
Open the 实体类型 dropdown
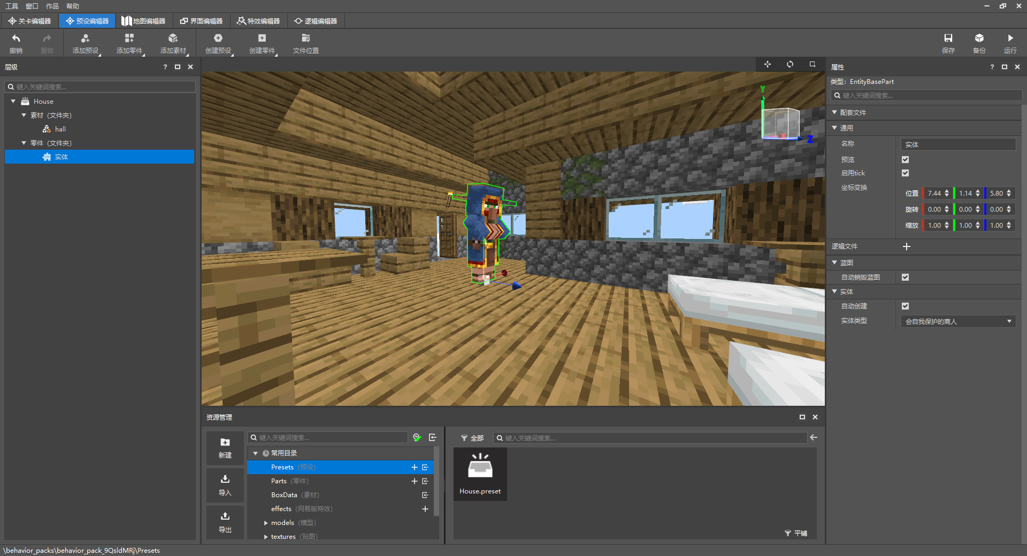tap(958, 321)
